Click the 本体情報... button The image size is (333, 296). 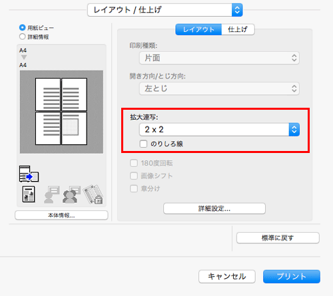click(61, 215)
